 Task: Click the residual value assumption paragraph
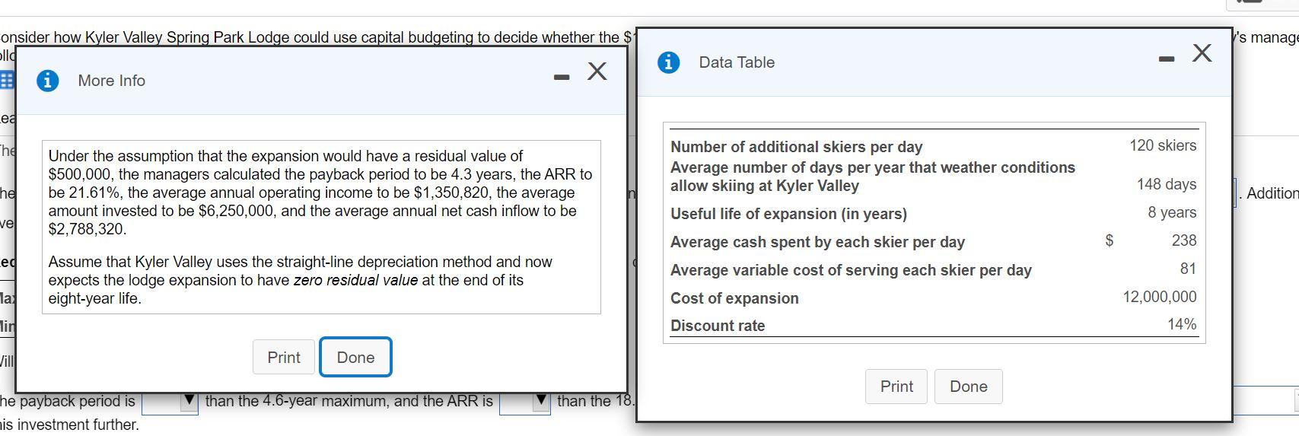pos(320,193)
